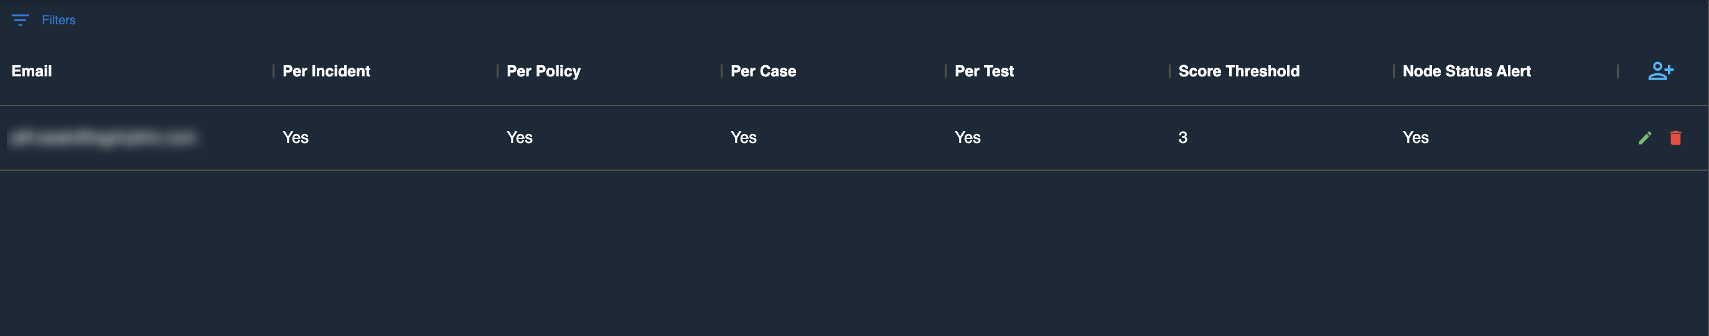Select the blurred email address cell

pos(103,138)
